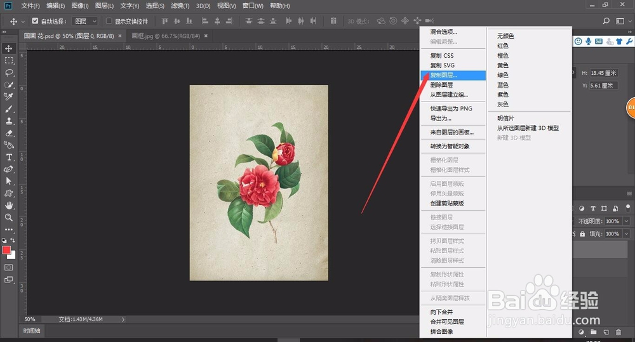Close the 画框.jpg document tab
Screen dimensions: 635x342
206,36
